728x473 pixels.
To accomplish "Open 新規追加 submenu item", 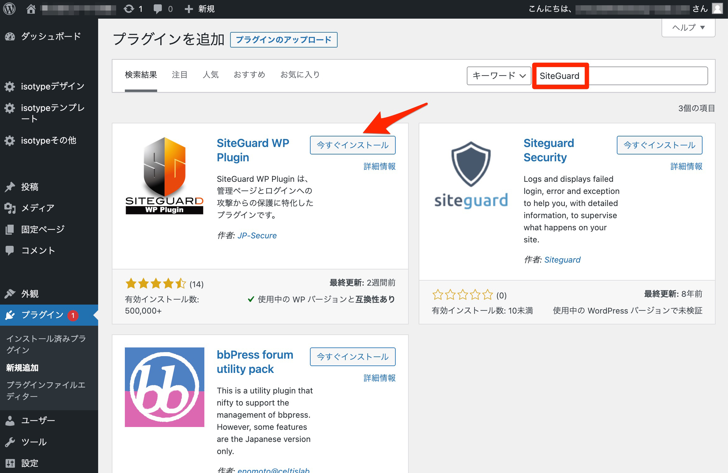I will [x=22, y=368].
